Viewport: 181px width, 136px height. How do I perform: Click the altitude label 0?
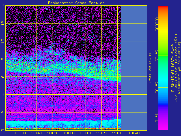3,130
